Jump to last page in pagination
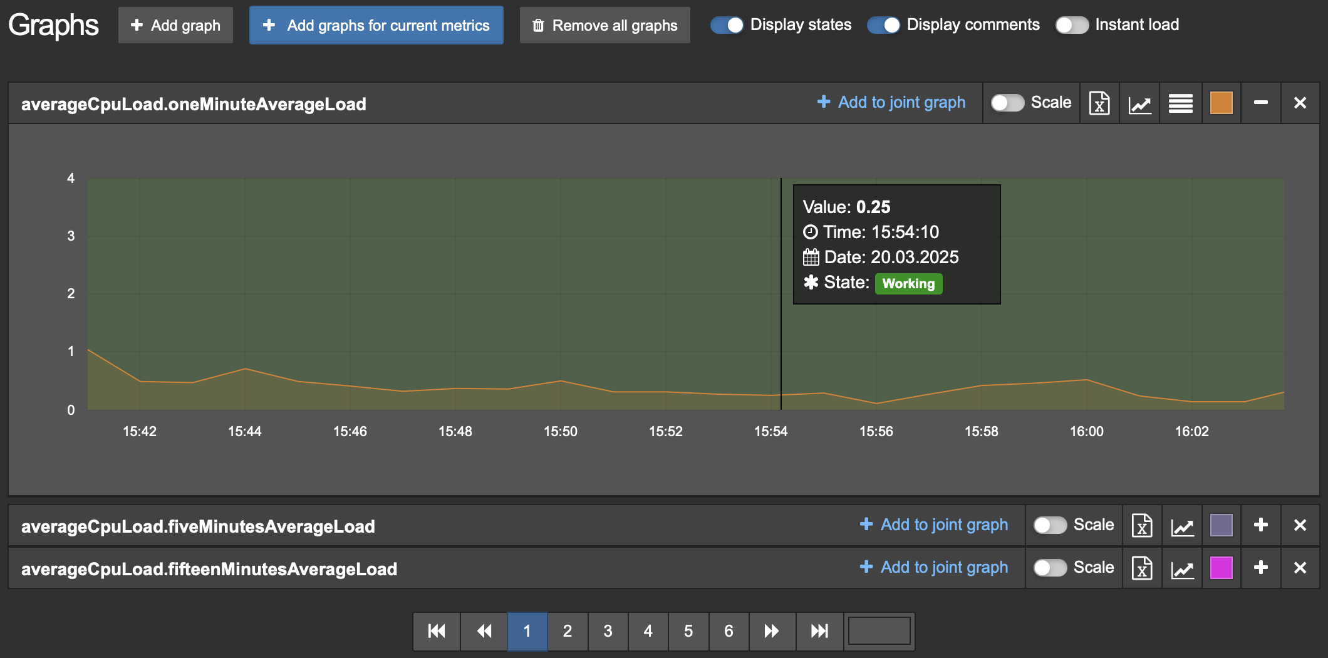 [820, 631]
